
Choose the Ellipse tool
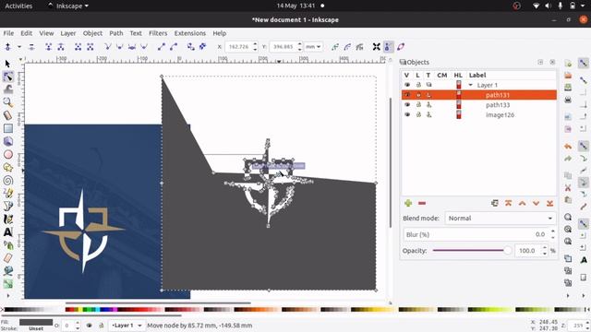click(7, 154)
